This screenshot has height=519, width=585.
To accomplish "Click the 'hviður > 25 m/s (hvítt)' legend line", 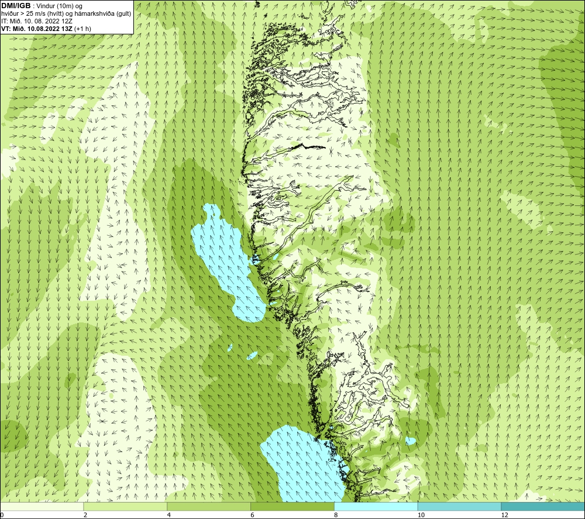I will click(x=66, y=14).
